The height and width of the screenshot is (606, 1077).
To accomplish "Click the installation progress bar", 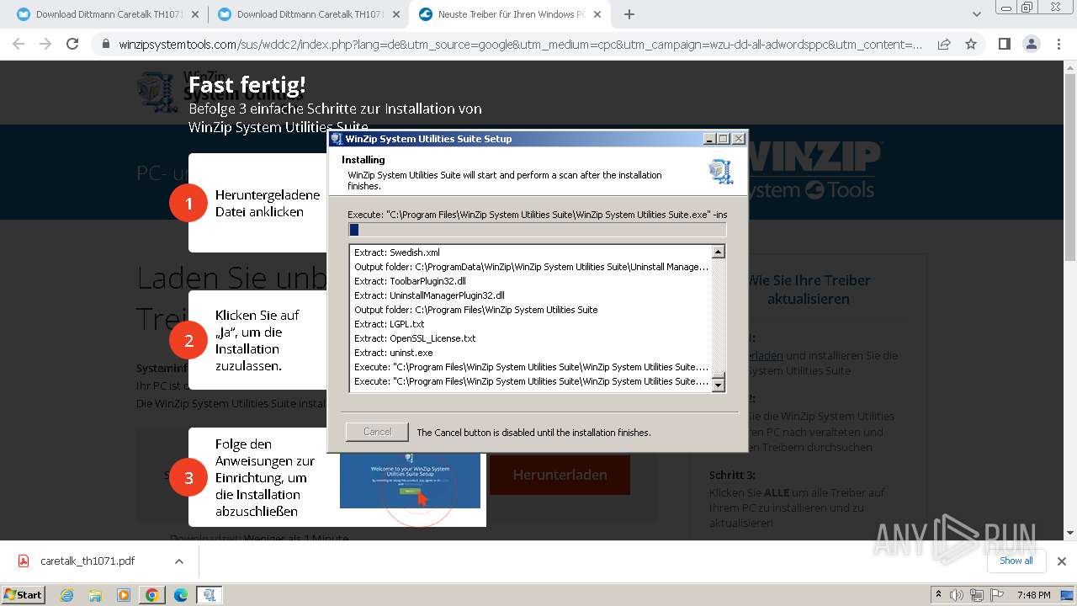I will [537, 230].
